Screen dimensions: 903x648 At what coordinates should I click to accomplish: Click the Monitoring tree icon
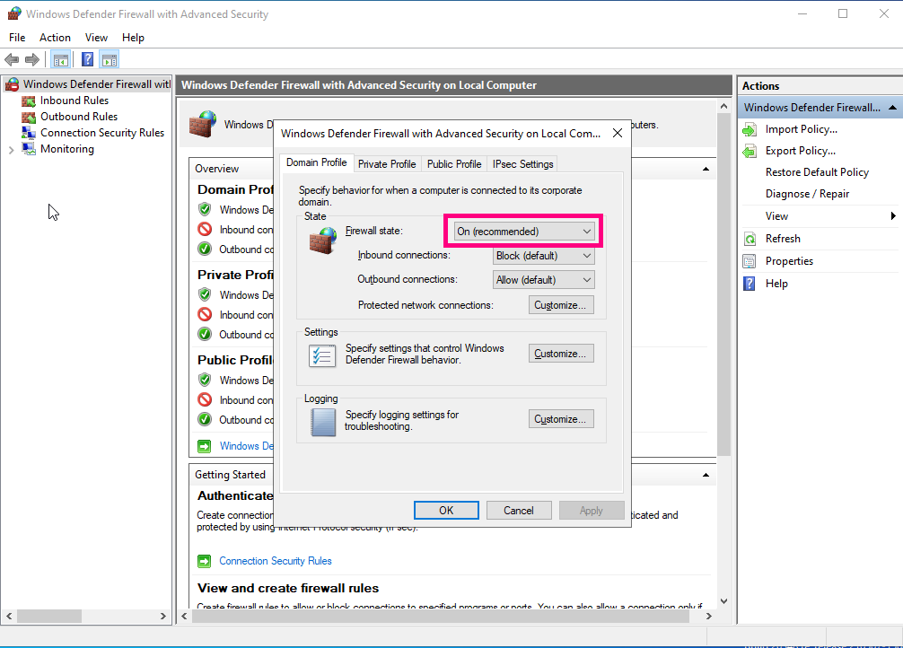(x=28, y=149)
